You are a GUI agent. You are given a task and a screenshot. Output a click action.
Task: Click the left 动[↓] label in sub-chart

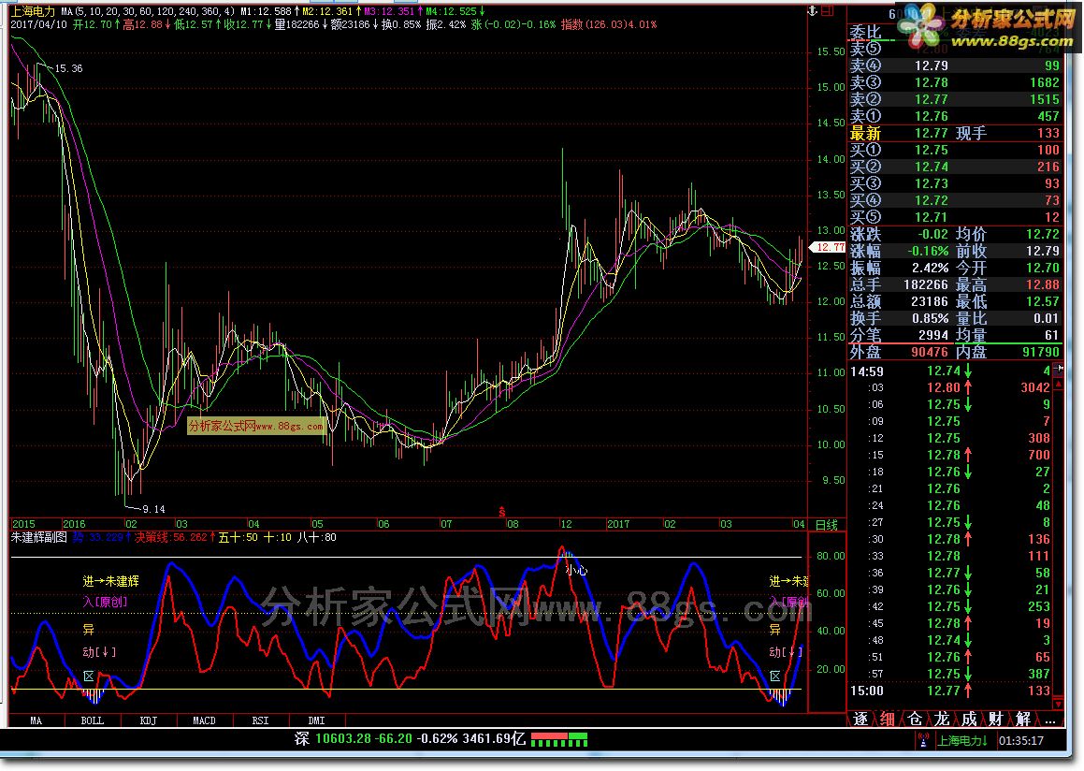(99, 652)
